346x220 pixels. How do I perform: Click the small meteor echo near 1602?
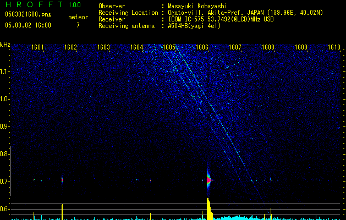(62, 180)
